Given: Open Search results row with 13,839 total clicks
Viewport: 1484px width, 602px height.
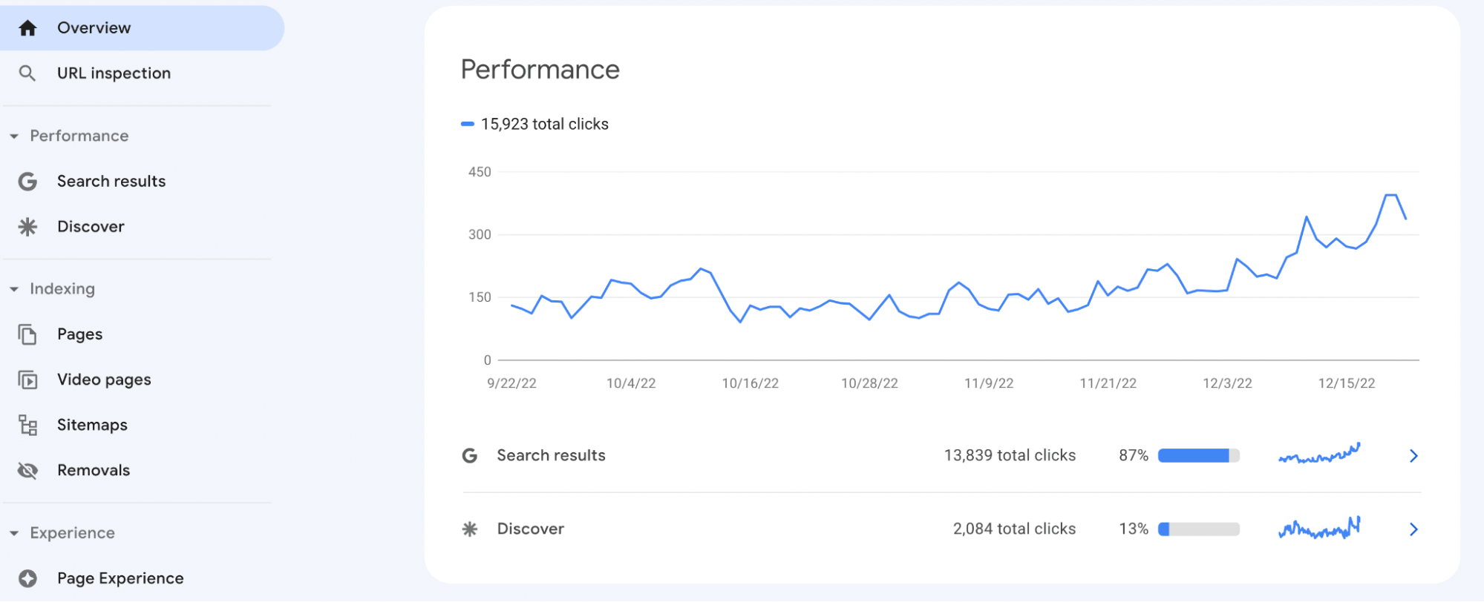Looking at the screenshot, I should point(551,456).
